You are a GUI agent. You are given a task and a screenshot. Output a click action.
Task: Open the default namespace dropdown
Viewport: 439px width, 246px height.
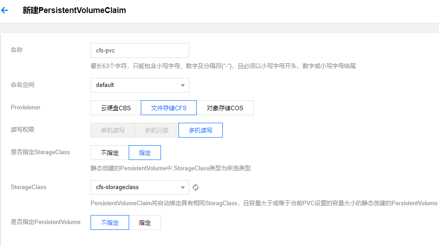click(140, 85)
